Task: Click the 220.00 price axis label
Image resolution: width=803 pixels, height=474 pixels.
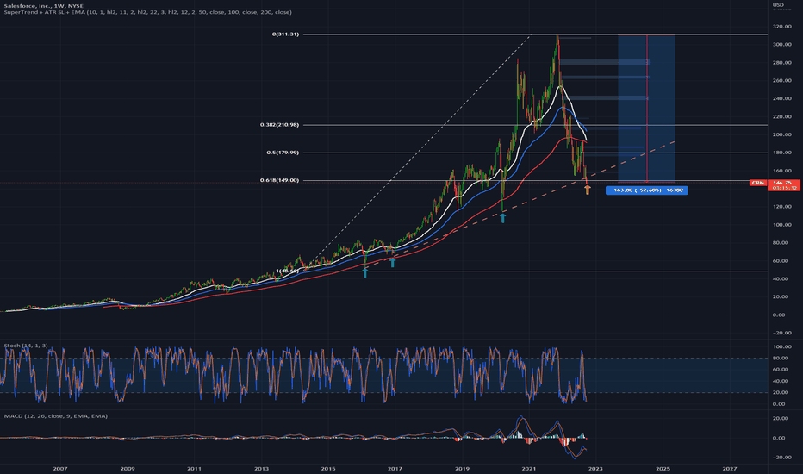Action: pos(782,117)
